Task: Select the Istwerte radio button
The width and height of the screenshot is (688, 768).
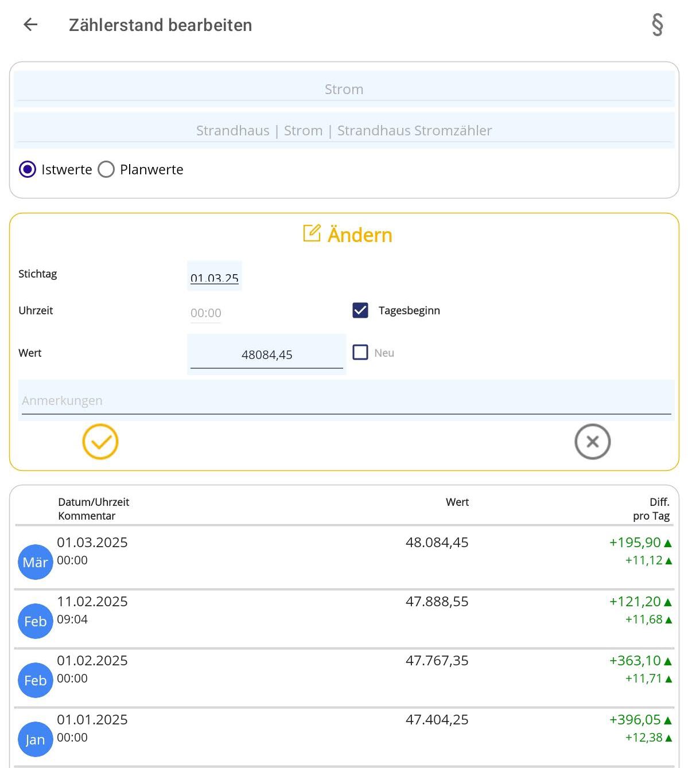Action: pyautogui.click(x=28, y=170)
